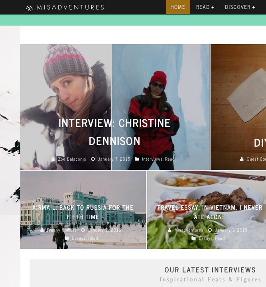Screen dimensions: 266x287
Task: Open Frauny Goffinet author link
Action: (x=61, y=230)
